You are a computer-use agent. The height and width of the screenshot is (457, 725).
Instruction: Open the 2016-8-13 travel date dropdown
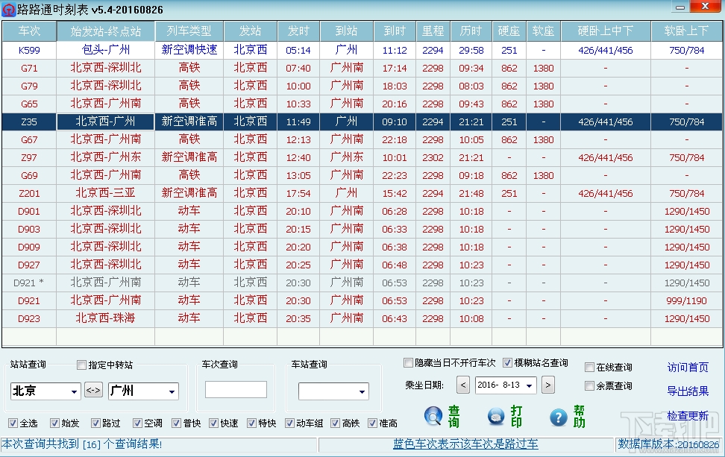(530, 385)
